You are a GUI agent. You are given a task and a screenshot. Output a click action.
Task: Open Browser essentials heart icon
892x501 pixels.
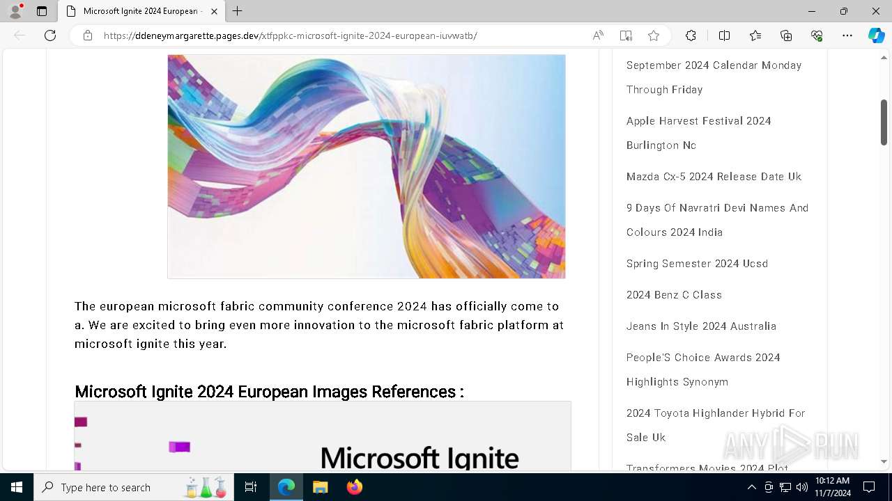(x=817, y=35)
